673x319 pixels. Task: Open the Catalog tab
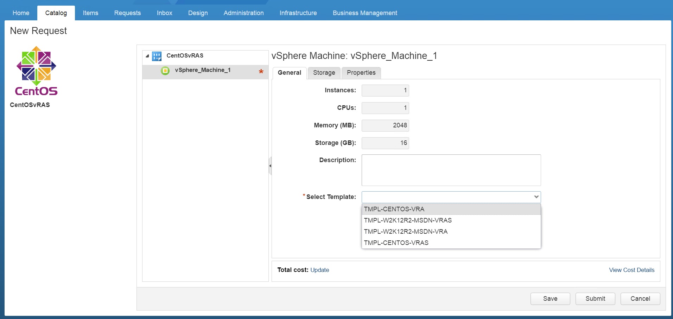56,13
